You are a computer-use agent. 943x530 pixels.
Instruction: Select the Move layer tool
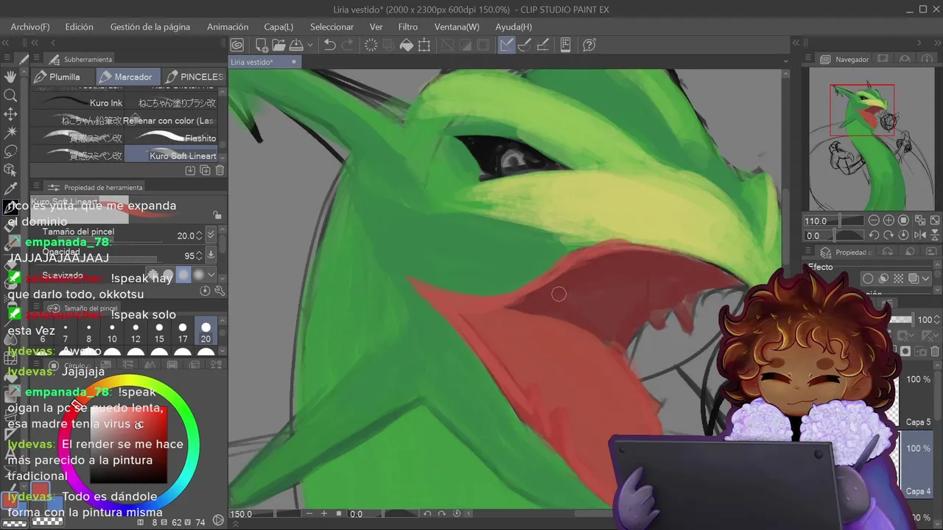click(x=10, y=114)
